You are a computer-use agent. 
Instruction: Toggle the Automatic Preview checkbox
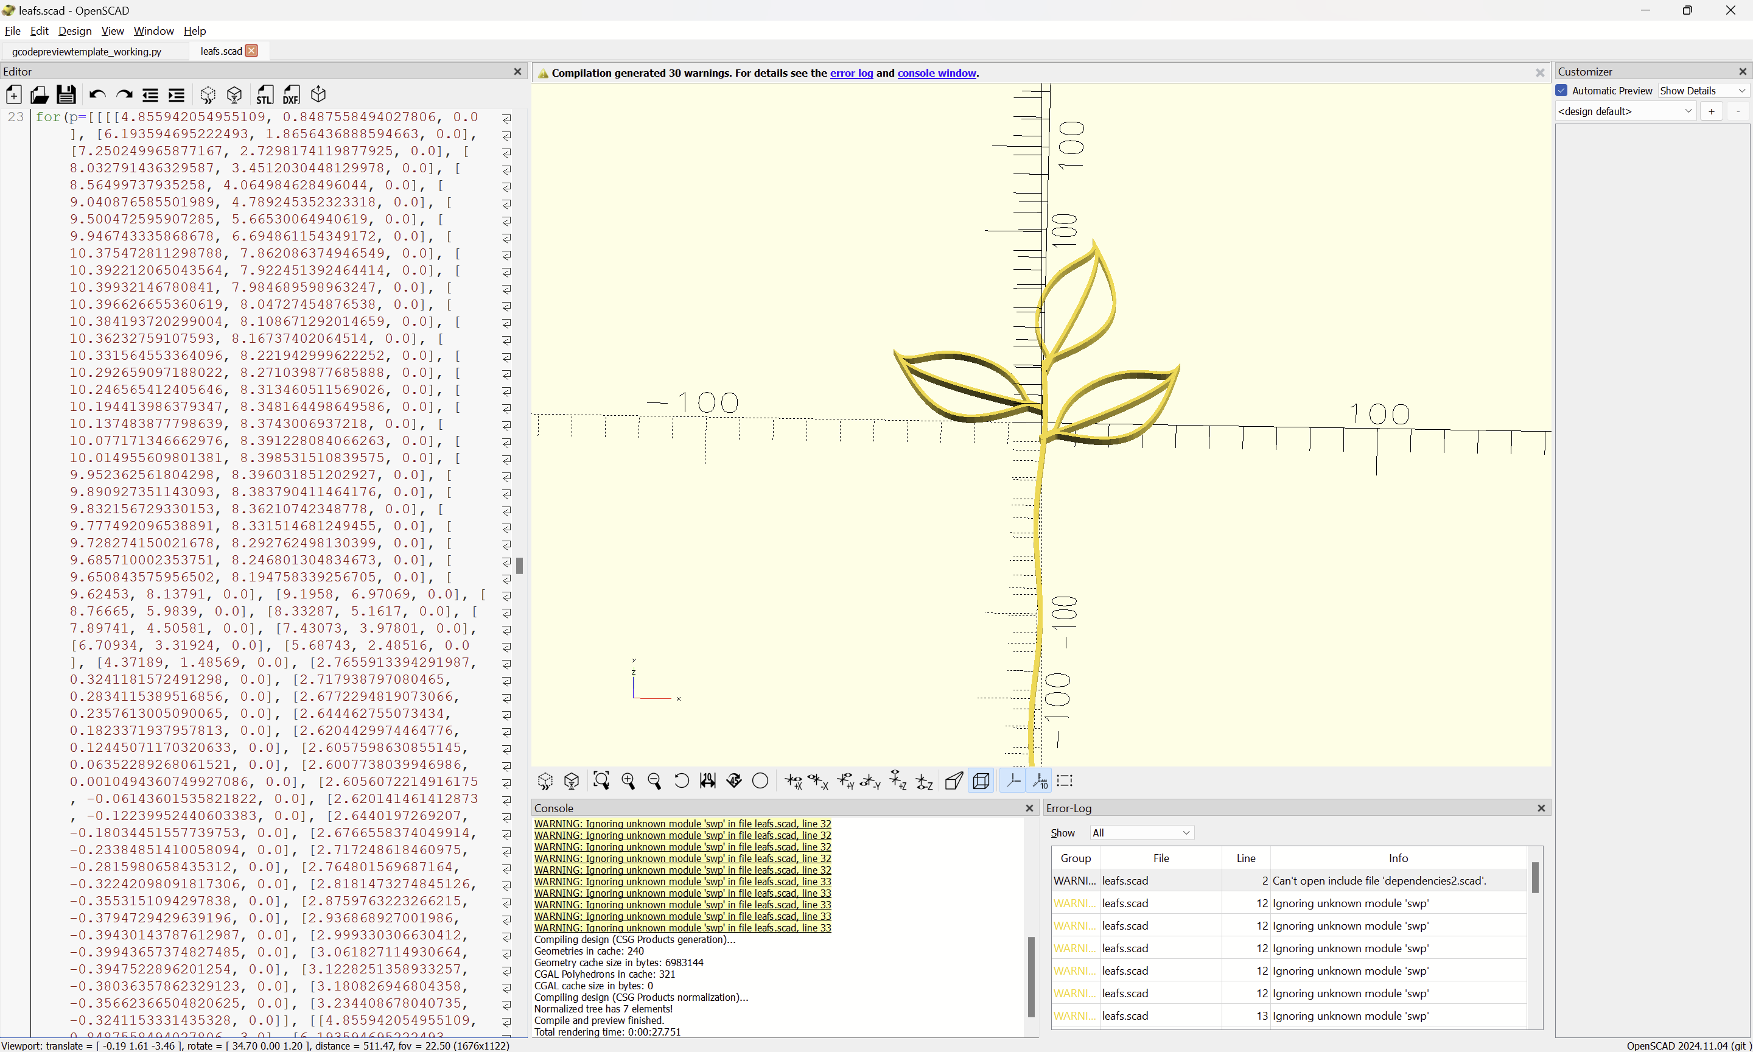click(1562, 91)
